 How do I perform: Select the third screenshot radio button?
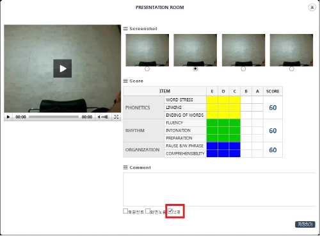[243, 69]
